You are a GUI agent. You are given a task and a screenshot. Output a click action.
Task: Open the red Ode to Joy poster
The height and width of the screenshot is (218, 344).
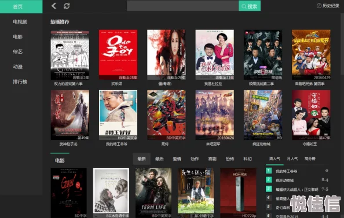point(118,55)
